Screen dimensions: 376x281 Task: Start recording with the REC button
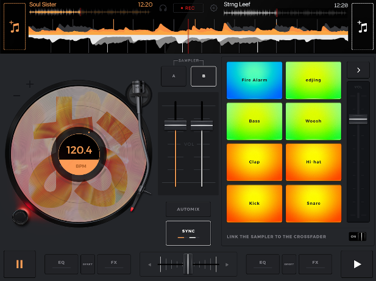[x=188, y=8]
